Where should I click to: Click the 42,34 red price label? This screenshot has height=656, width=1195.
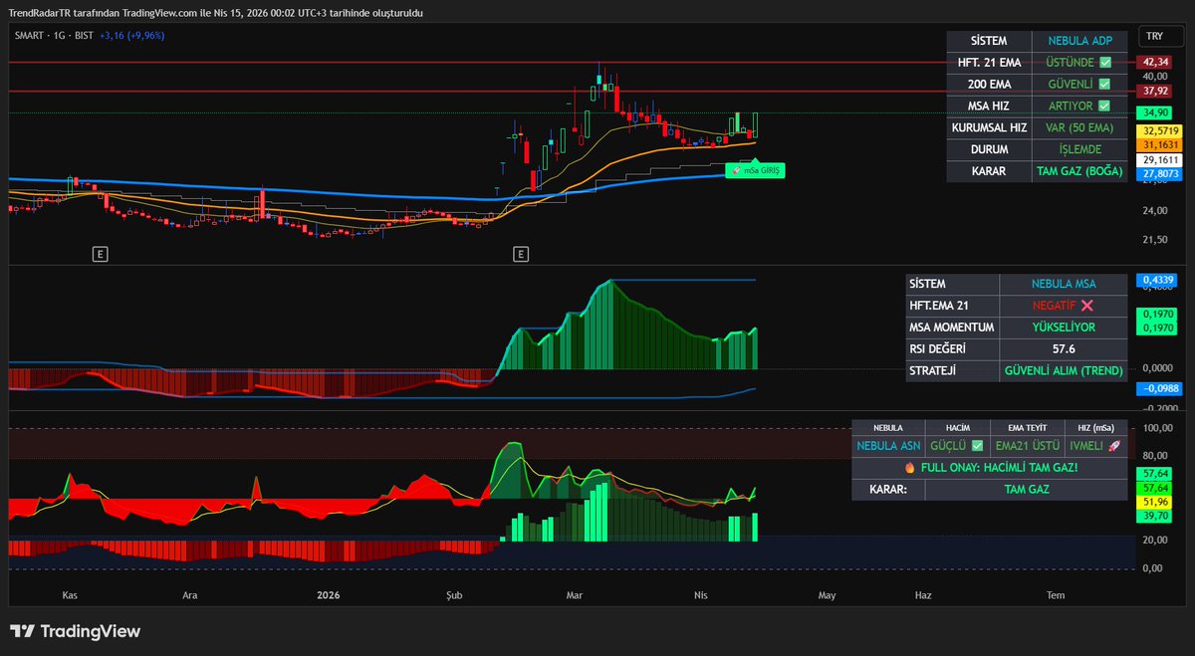tap(1154, 63)
